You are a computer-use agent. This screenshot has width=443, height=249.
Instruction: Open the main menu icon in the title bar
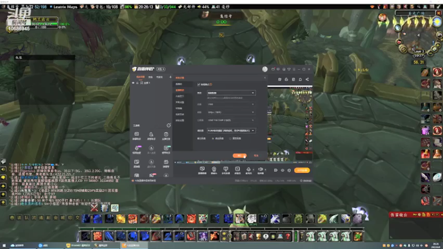click(x=294, y=69)
